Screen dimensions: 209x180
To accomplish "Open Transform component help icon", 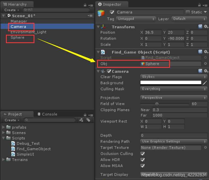I will (x=200, y=26).
